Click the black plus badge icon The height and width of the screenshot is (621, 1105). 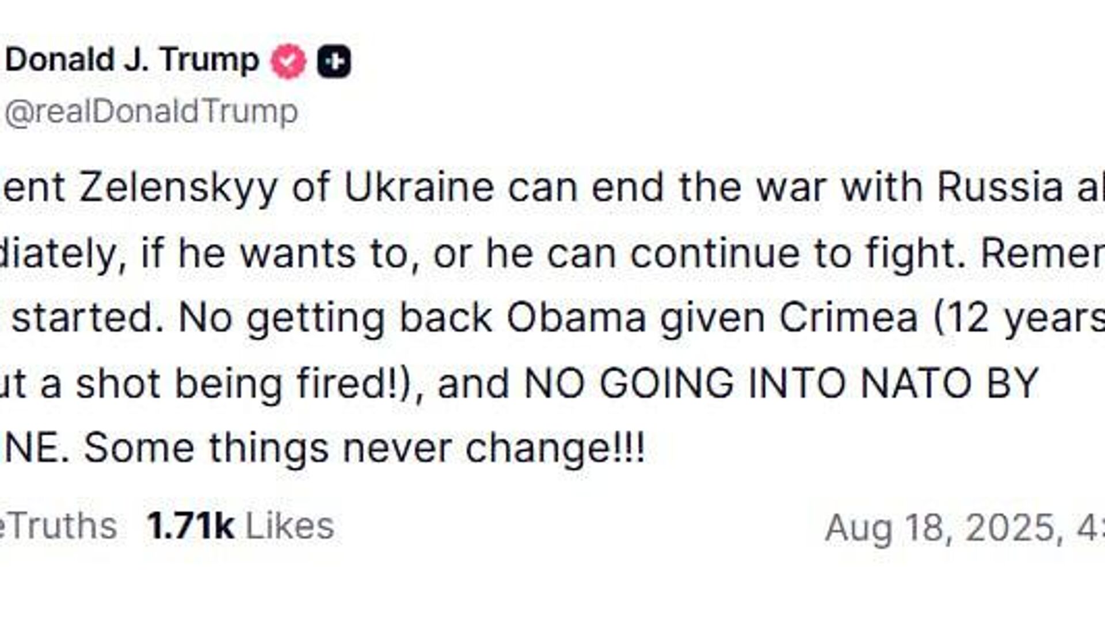pyautogui.click(x=334, y=61)
